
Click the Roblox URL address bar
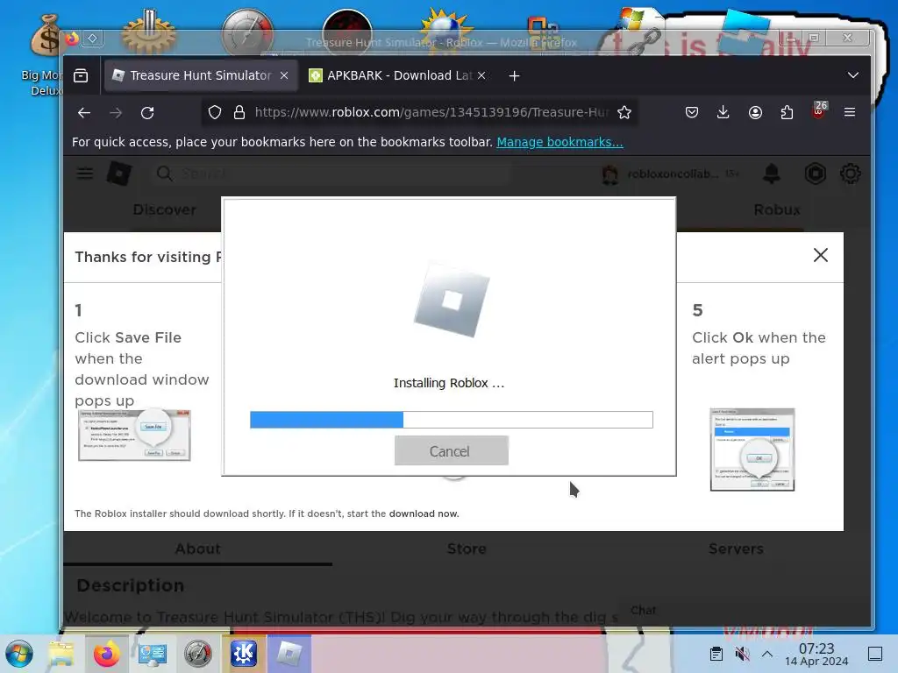[431, 112]
